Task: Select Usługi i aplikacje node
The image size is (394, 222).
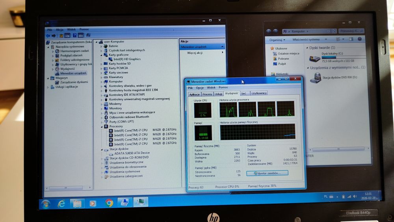Action: (x=67, y=87)
